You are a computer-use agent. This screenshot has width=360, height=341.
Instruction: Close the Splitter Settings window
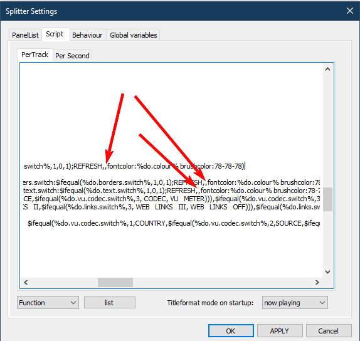coord(350,11)
